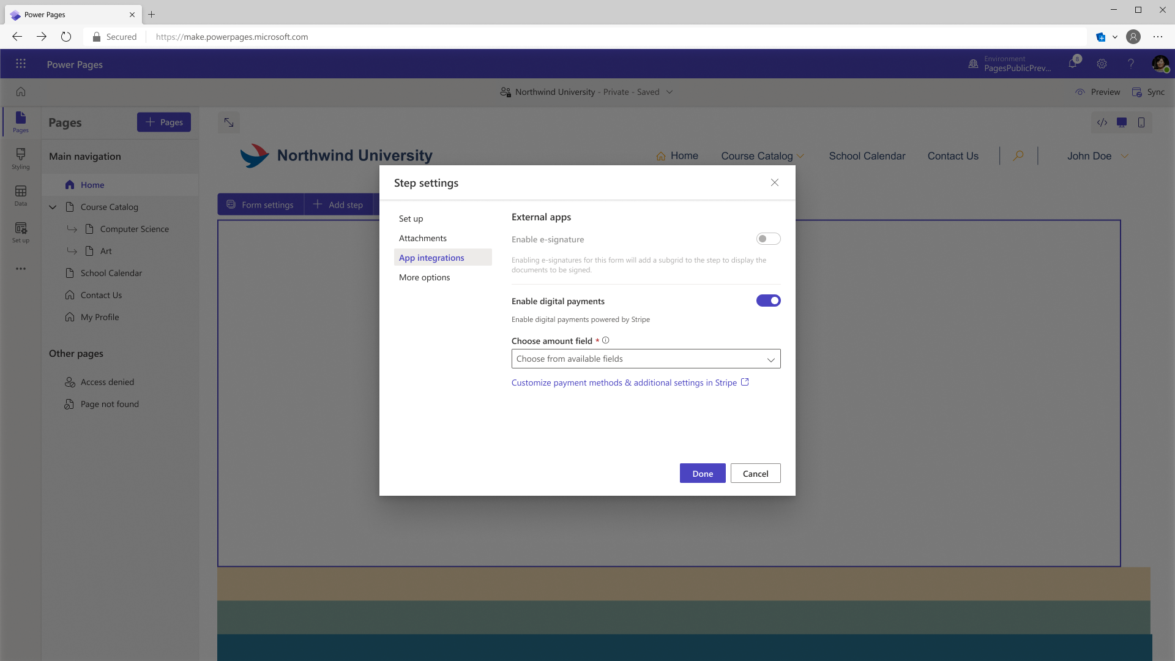Confirm step settings with Done
This screenshot has width=1175, height=661.
pyautogui.click(x=702, y=473)
